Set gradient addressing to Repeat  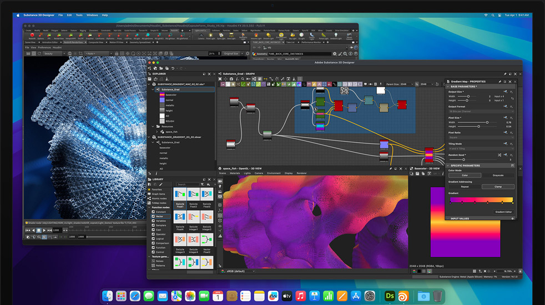465,187
